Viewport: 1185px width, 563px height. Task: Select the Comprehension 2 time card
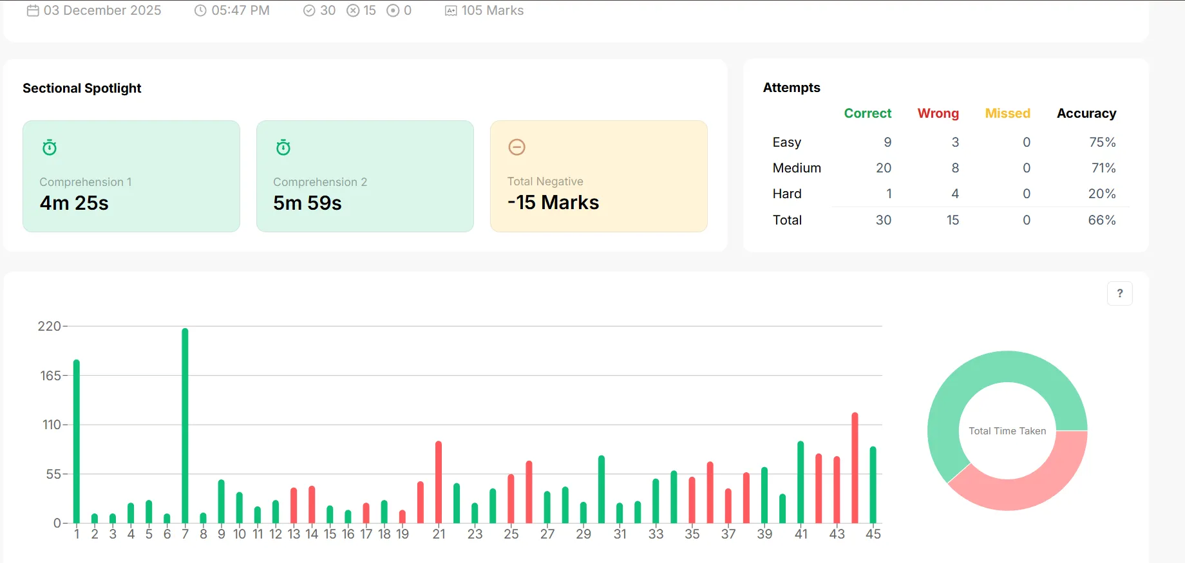coord(365,176)
